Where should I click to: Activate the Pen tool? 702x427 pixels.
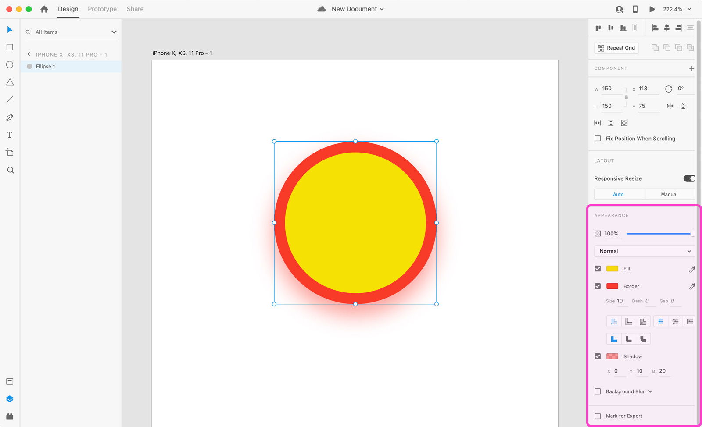tap(10, 117)
